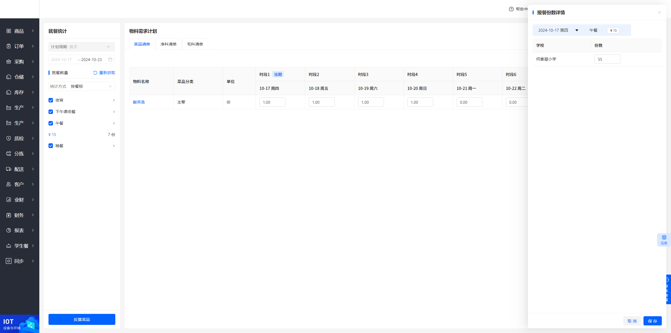The width and height of the screenshot is (671, 333).
Task: Click the 同步 sync icon
Action: (x=9, y=261)
